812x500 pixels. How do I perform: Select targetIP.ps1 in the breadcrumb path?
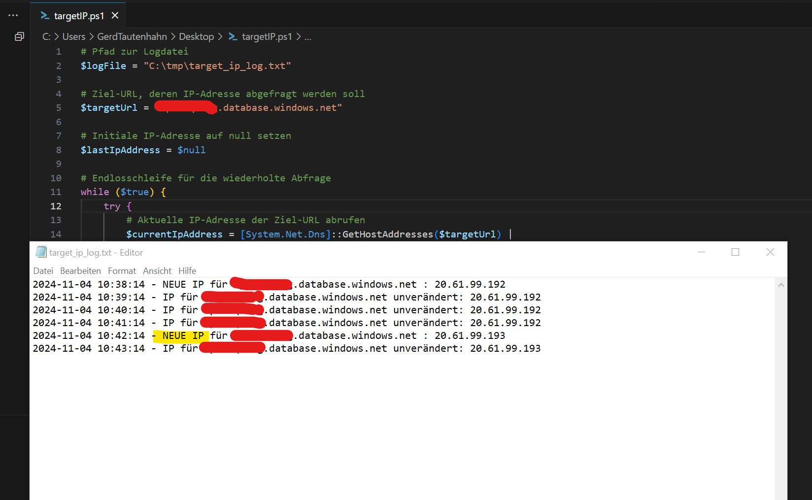click(x=267, y=37)
